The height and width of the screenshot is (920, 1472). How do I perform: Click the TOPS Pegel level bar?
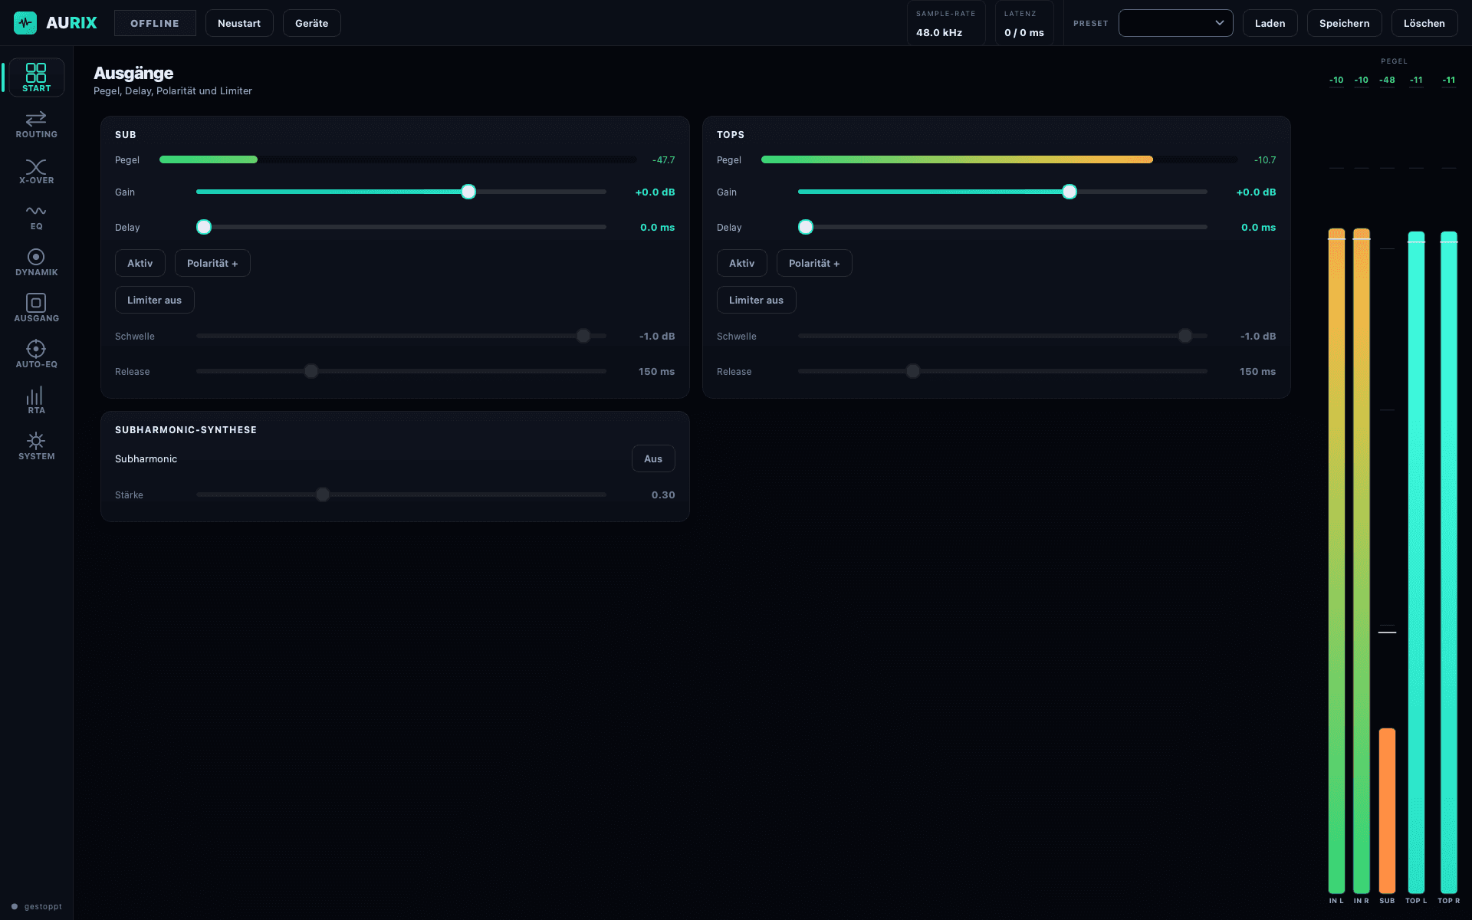tap(1000, 159)
